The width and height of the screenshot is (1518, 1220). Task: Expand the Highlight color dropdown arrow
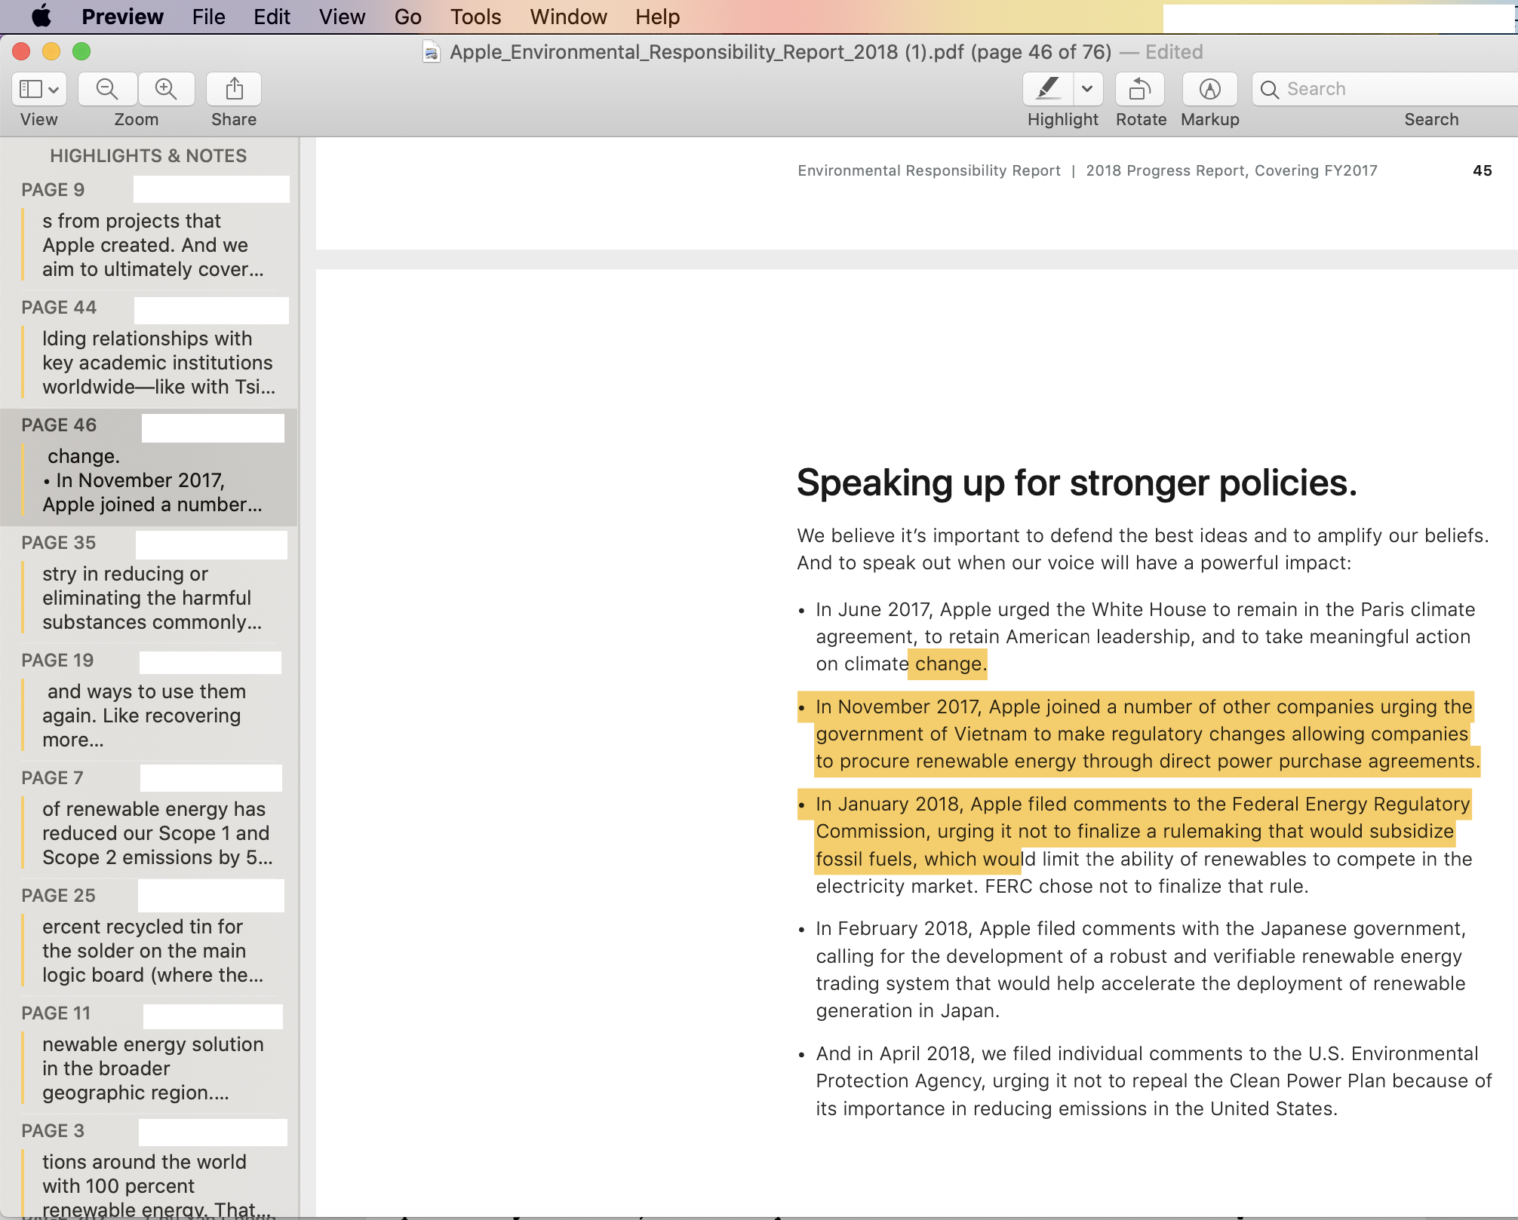[1087, 89]
